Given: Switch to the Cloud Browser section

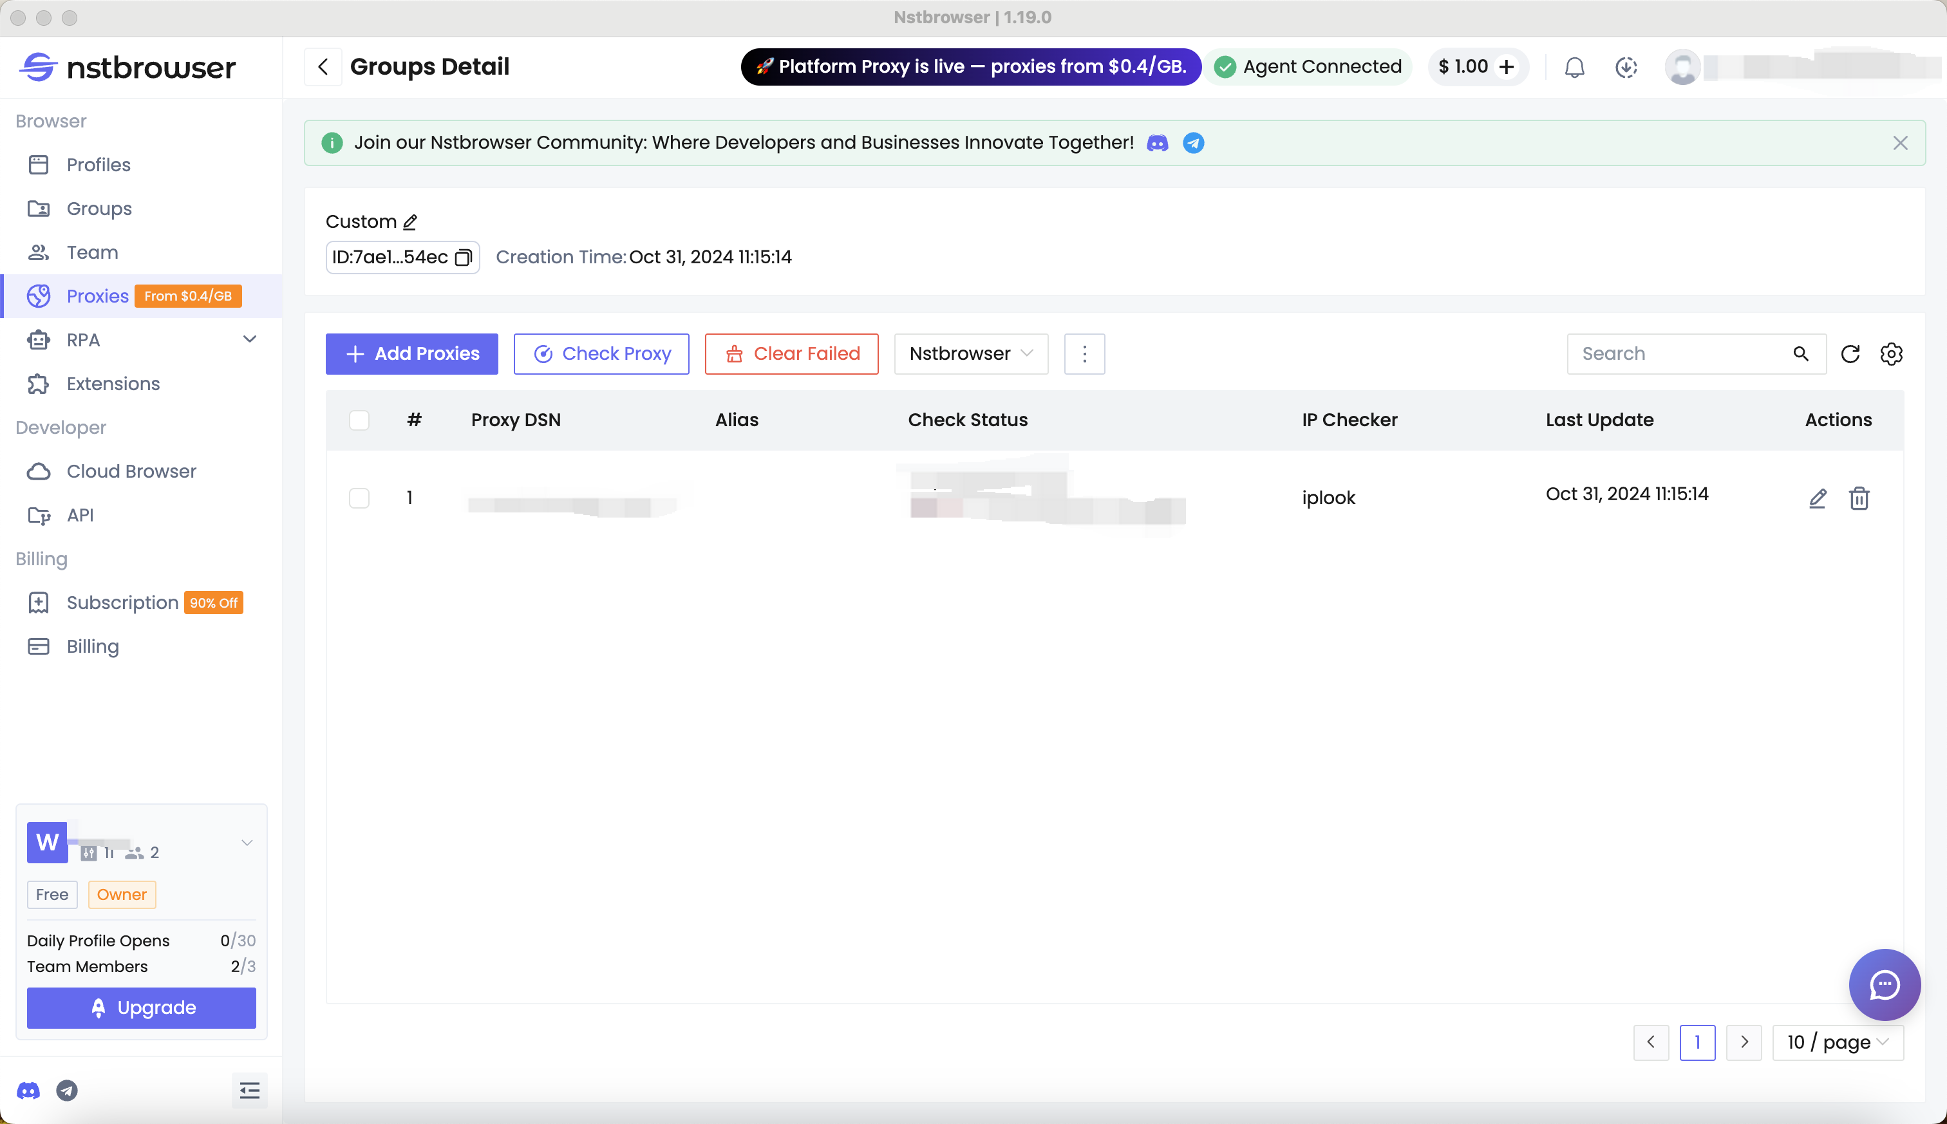Looking at the screenshot, I should [x=131, y=471].
